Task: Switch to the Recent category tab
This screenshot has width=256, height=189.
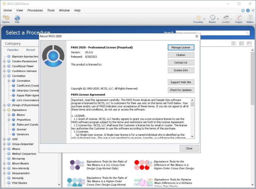Action: 30,50
